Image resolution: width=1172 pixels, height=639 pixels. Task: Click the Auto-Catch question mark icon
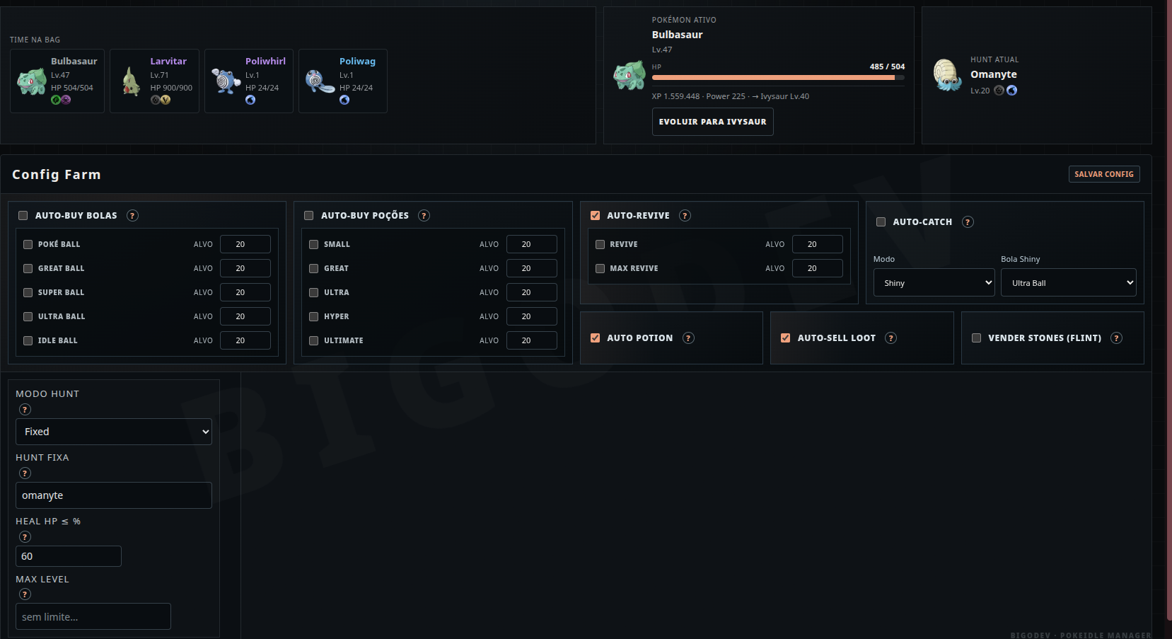pos(968,221)
